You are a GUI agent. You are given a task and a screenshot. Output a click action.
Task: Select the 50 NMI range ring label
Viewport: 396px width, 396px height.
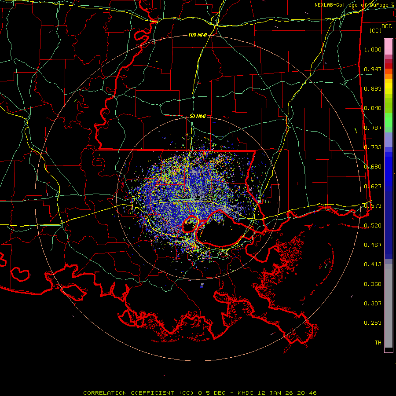pyautogui.click(x=198, y=116)
